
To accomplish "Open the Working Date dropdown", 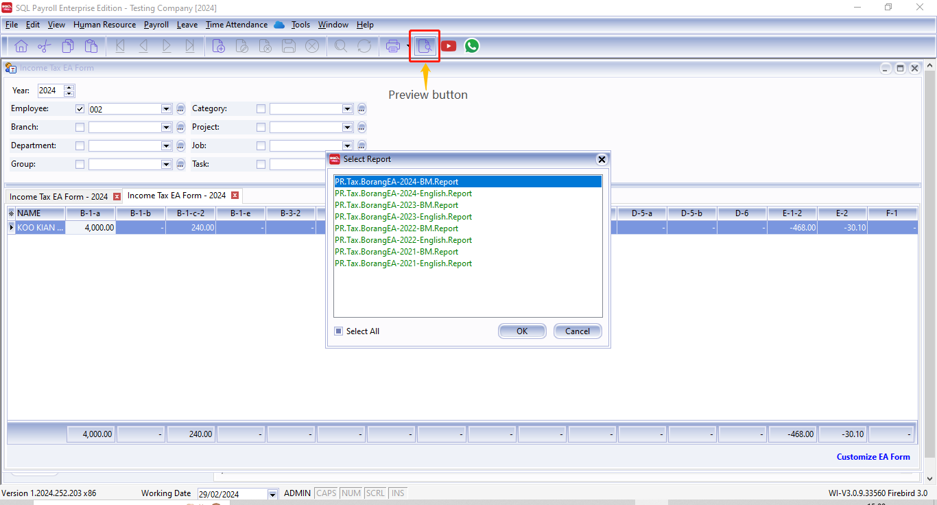I will pyautogui.click(x=272, y=494).
